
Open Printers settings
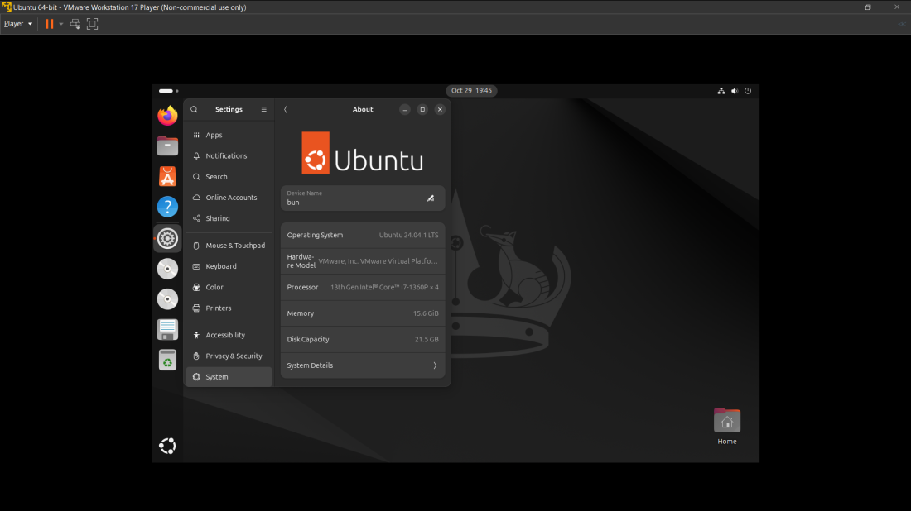(229, 308)
